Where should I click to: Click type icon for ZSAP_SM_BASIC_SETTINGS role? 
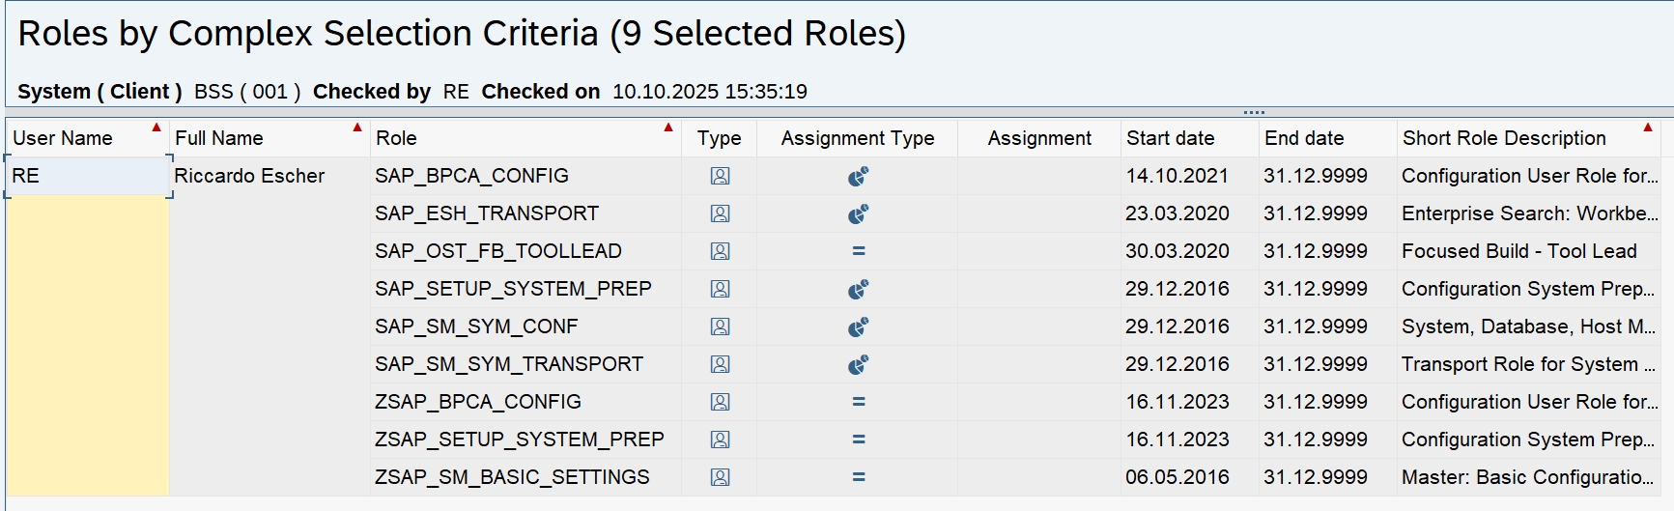pyautogui.click(x=720, y=477)
